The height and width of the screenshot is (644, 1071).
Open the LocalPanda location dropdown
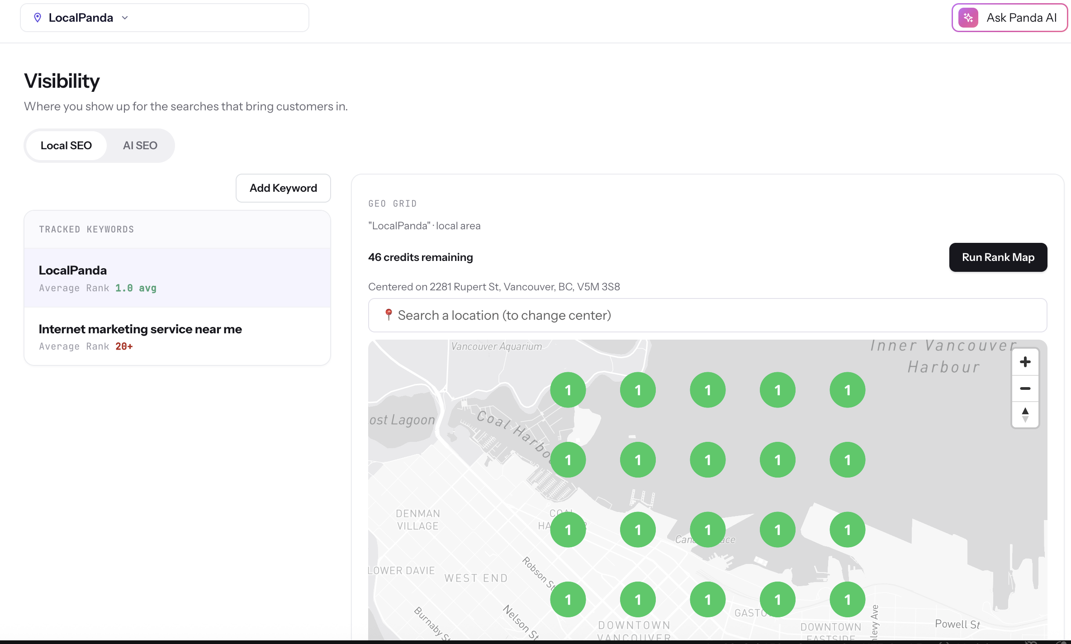pyautogui.click(x=165, y=18)
